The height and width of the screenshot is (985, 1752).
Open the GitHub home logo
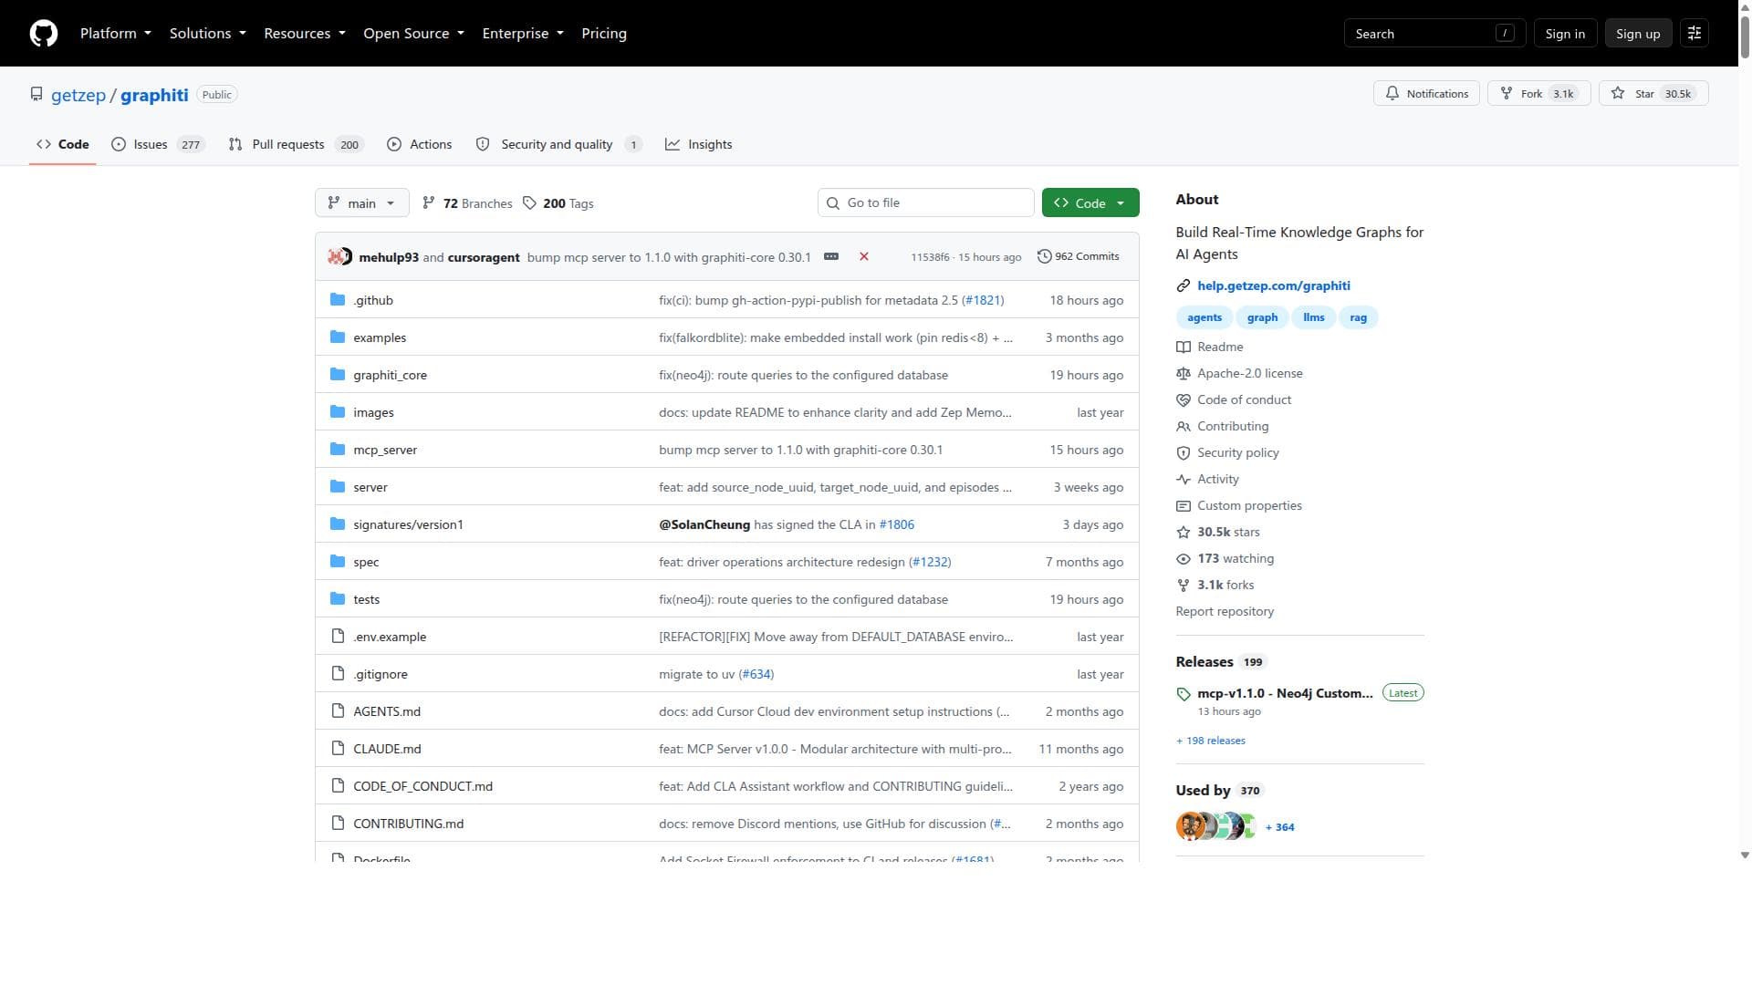pos(44,34)
